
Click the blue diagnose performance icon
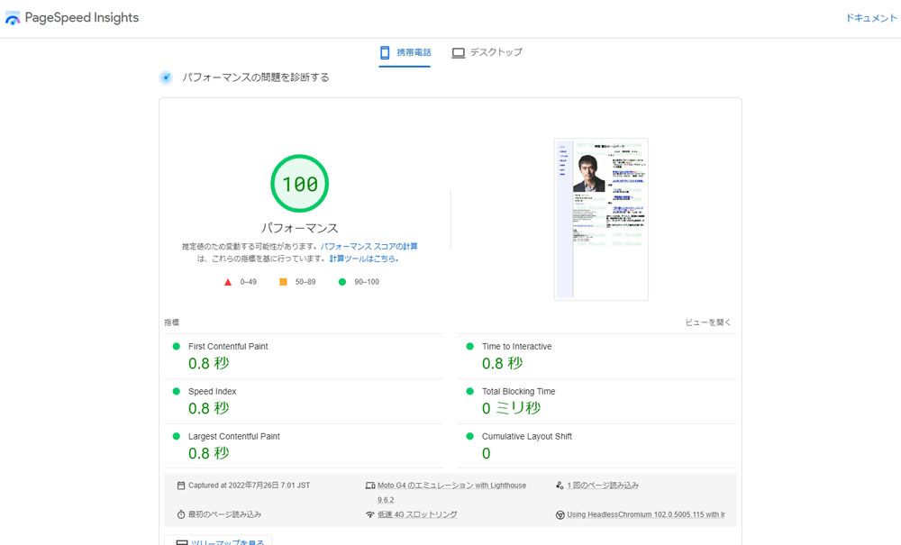tap(166, 77)
